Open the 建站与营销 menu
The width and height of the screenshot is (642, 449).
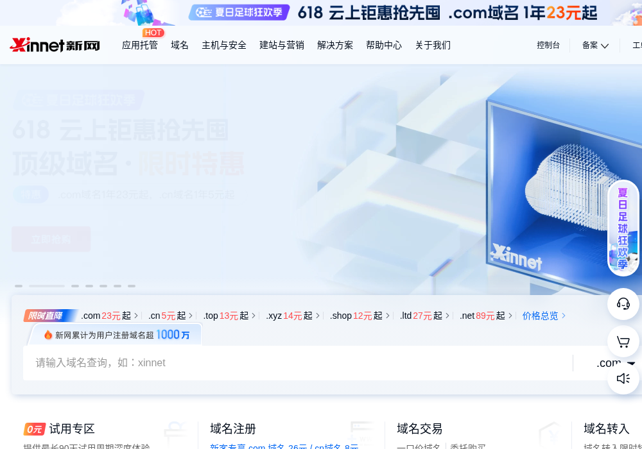coord(282,45)
